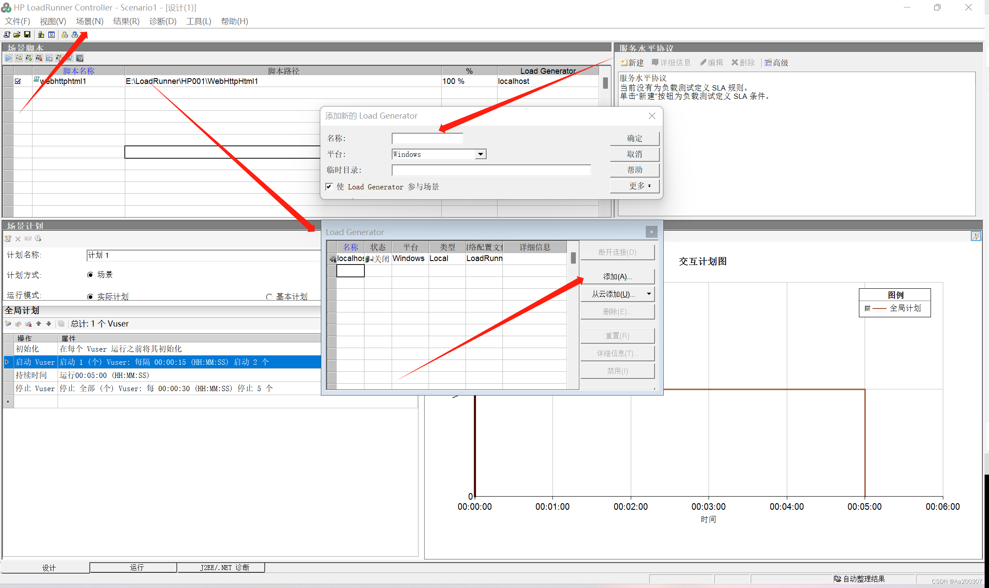Click the 确定 button in dialog
This screenshot has height=588, width=989.
634,138
